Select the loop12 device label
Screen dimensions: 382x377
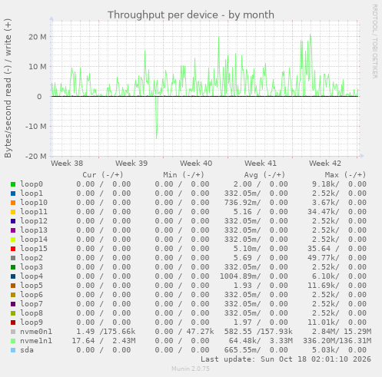[x=34, y=221]
